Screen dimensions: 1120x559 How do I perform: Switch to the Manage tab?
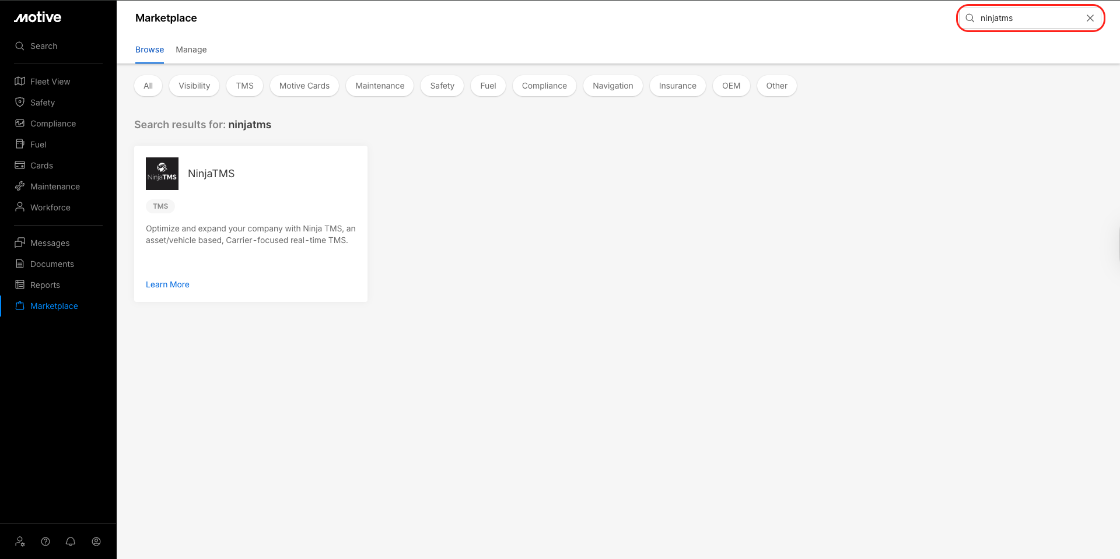tap(191, 50)
